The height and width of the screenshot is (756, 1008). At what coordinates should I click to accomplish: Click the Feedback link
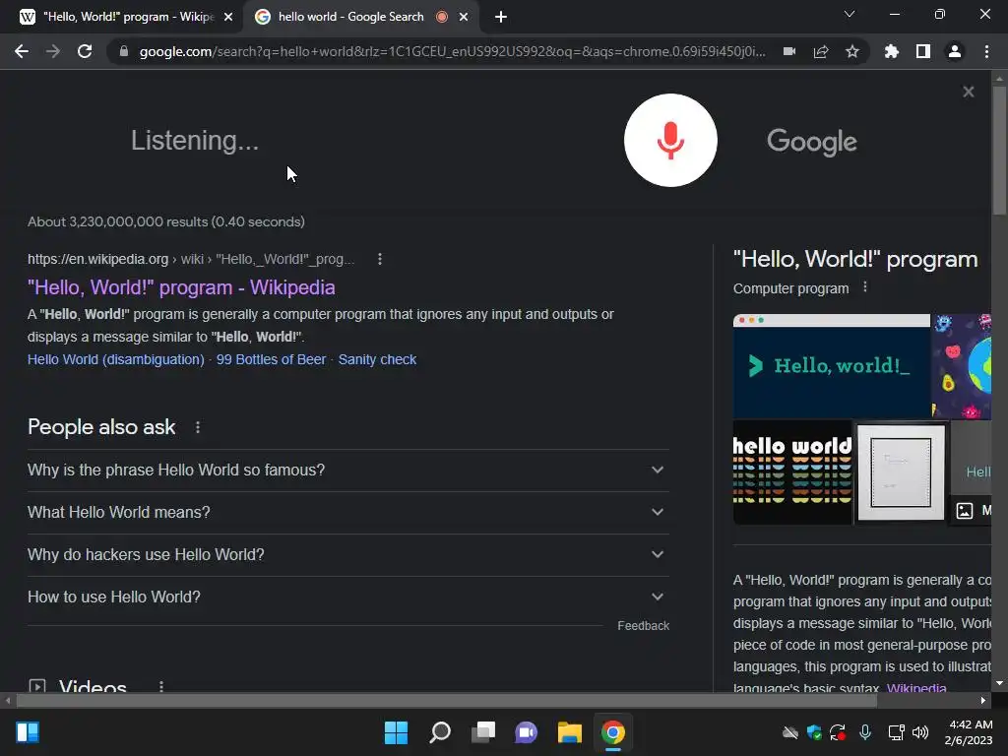[643, 625]
